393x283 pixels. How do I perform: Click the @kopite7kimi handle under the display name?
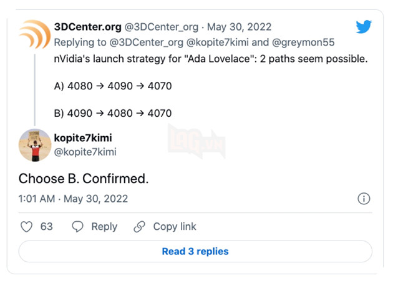[86, 152]
